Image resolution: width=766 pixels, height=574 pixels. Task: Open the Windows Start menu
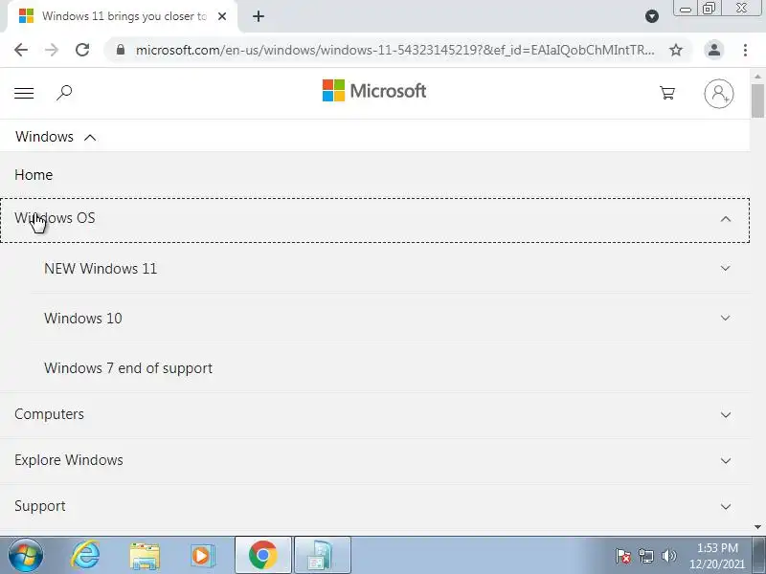tap(26, 555)
